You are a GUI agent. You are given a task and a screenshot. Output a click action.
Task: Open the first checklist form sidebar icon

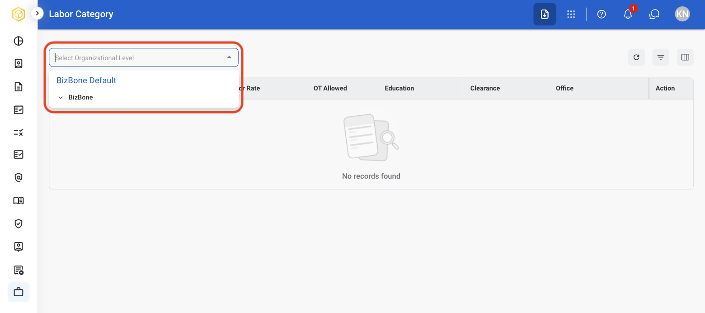click(x=19, y=110)
